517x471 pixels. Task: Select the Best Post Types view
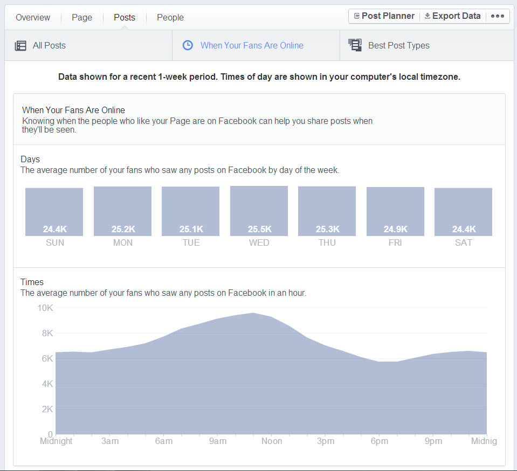397,45
